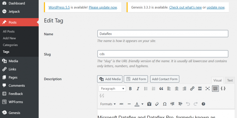The height and width of the screenshot is (118, 237).
Task: Decrease indent of paragraph
Action: pyautogui.click(x=172, y=104)
